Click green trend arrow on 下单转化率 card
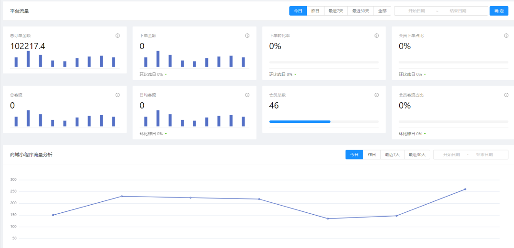This screenshot has height=248, width=514. click(x=296, y=74)
